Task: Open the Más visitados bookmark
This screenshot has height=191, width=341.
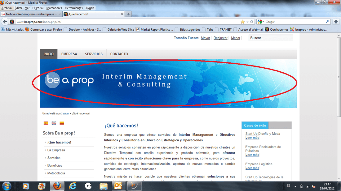Action: pyautogui.click(x=12, y=29)
